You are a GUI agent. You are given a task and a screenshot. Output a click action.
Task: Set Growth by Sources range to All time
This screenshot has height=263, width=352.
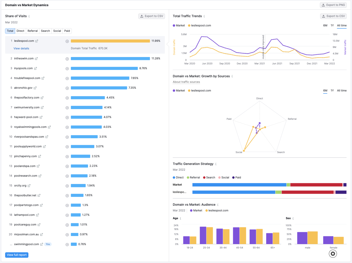[x=342, y=91]
